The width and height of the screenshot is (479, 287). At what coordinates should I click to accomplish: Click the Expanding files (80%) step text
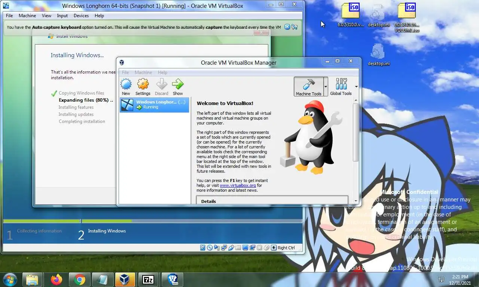pos(86,100)
